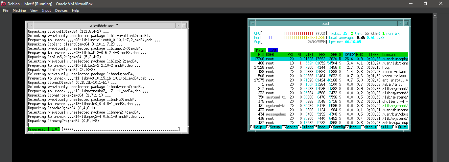The width and height of the screenshot is (449, 162).
Task: Click F3 Search in htop
Action: point(290,127)
